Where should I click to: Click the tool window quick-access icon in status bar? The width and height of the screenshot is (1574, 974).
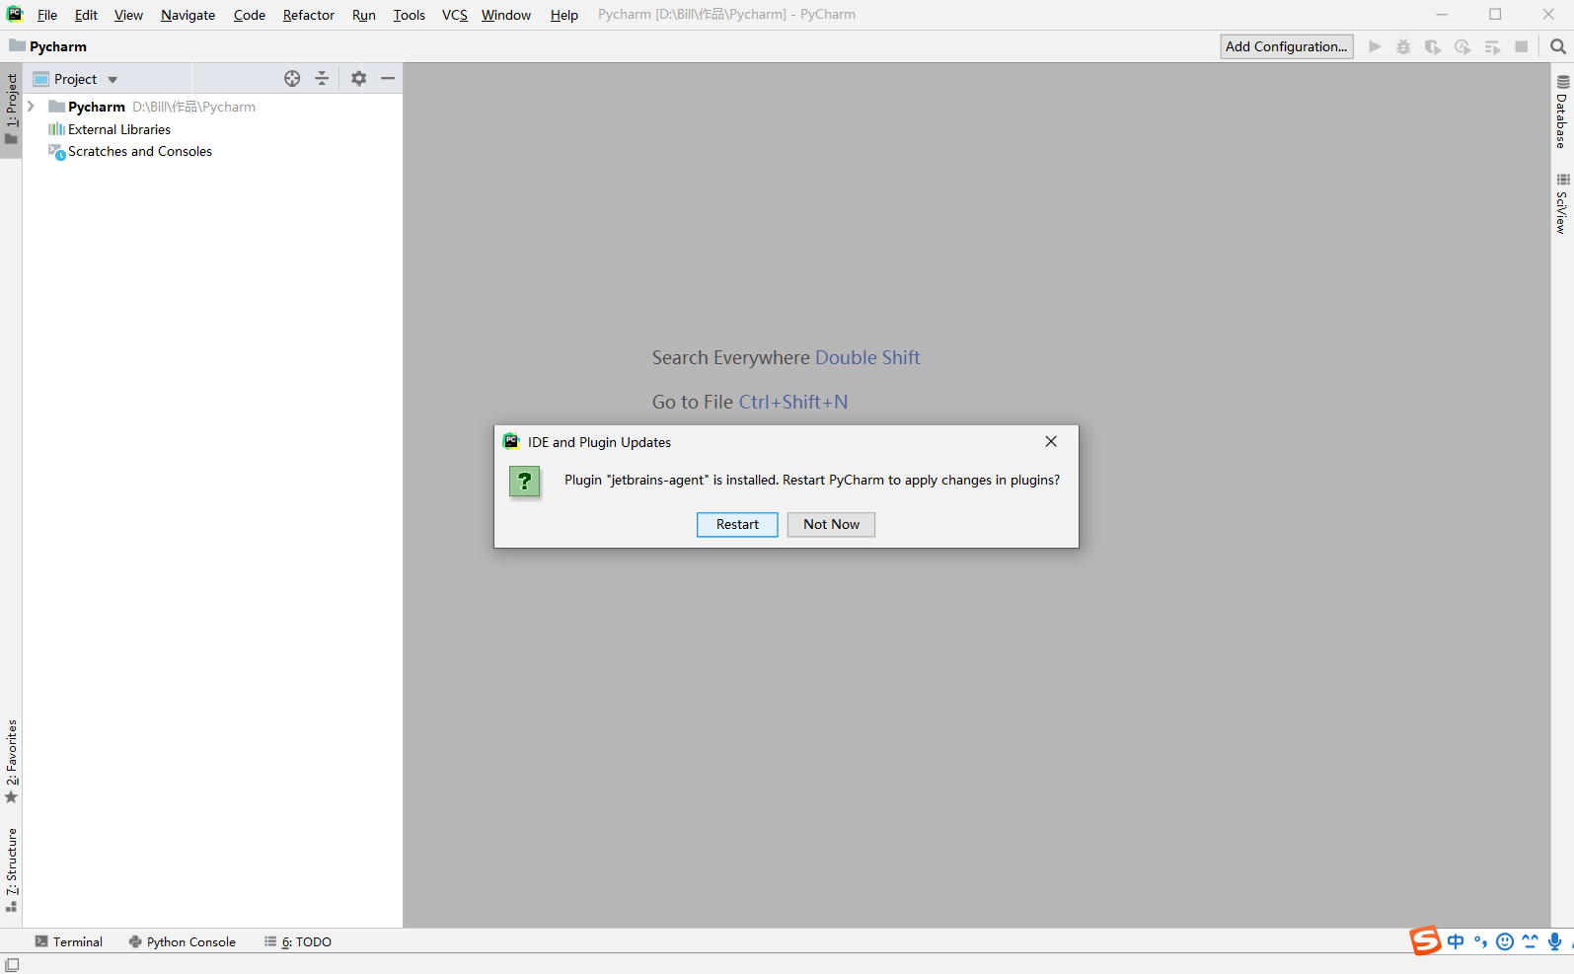tap(12, 964)
